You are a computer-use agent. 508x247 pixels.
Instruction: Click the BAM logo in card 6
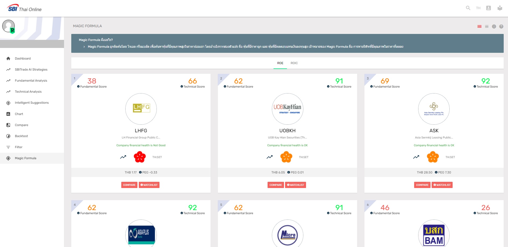(x=434, y=233)
